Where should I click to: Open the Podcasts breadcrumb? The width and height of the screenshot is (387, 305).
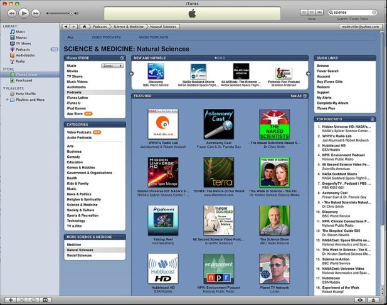click(100, 26)
